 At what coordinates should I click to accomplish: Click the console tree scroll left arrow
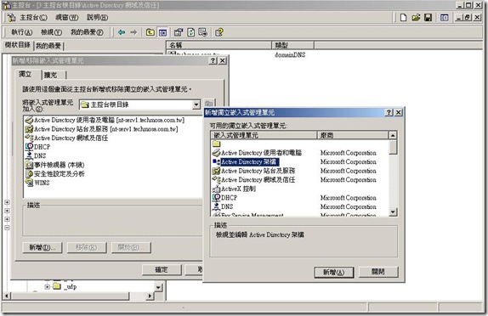(x=7, y=296)
